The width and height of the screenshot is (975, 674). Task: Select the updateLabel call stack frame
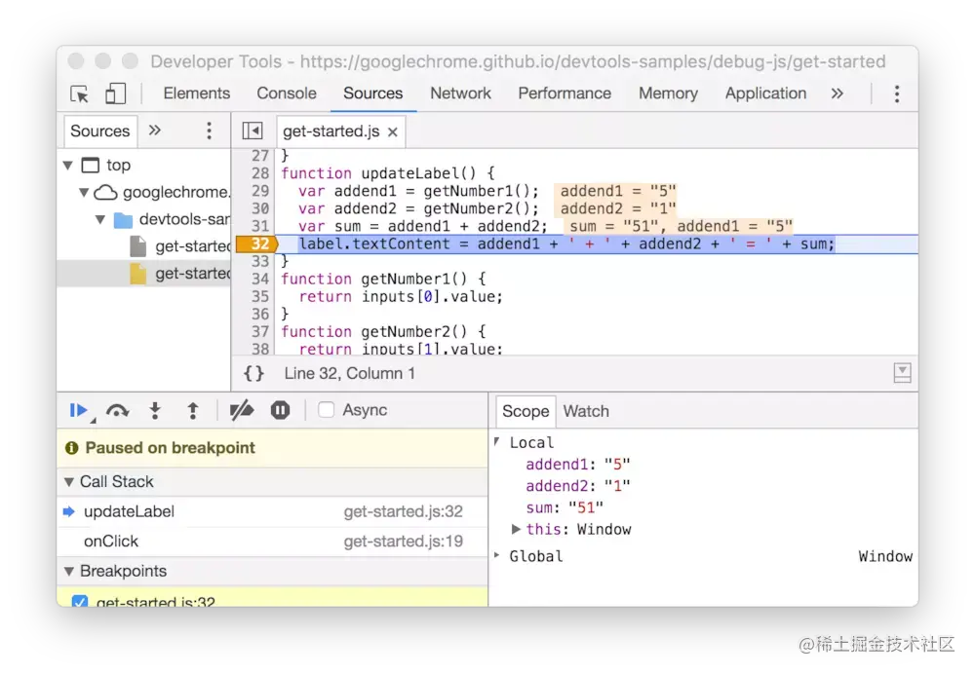[x=272, y=512]
